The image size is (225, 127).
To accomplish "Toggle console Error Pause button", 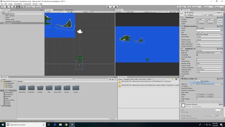I will 142,79.
